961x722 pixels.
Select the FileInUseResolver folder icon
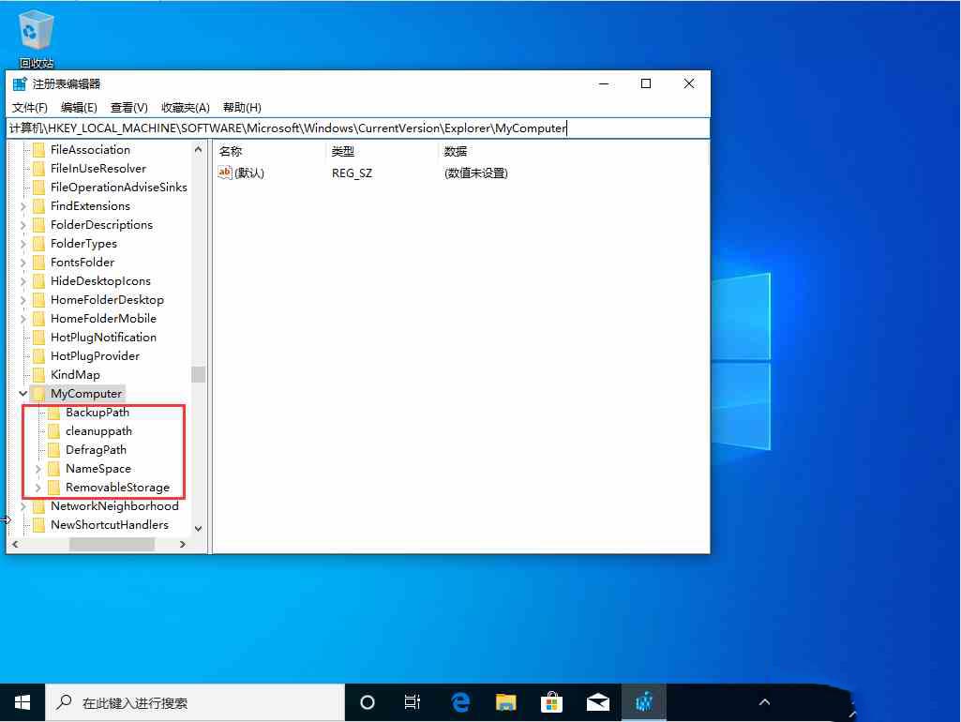[x=38, y=169]
